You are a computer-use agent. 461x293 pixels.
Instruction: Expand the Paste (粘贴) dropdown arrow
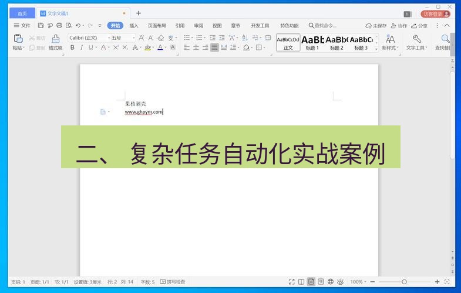tap(23, 48)
